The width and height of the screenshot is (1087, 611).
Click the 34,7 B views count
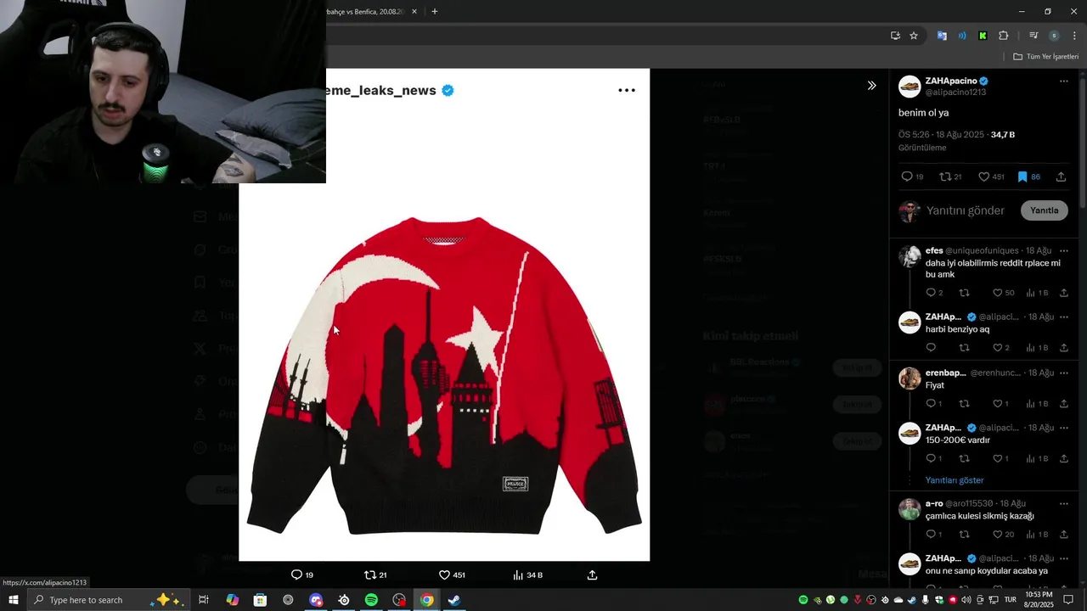point(1002,134)
